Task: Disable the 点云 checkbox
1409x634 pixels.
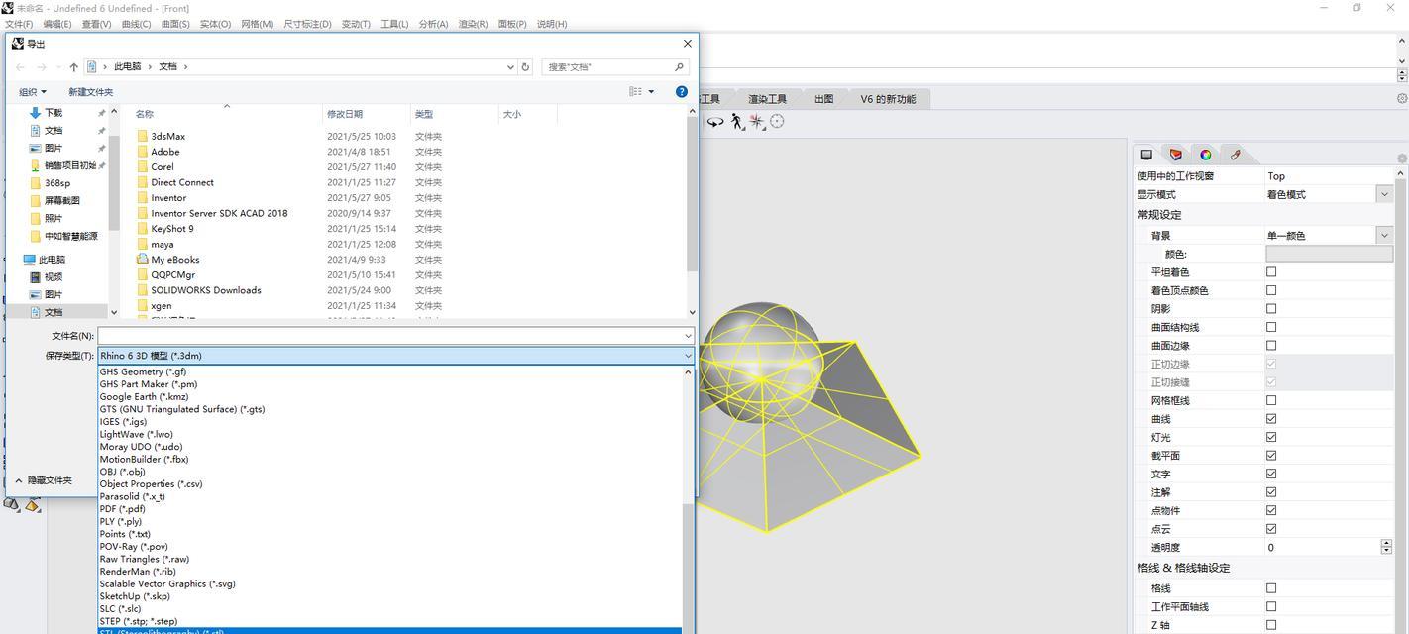Action: pyautogui.click(x=1271, y=529)
